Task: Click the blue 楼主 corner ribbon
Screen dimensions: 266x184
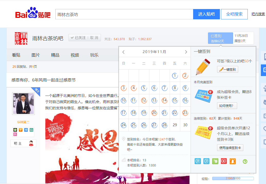Action: coord(37,91)
